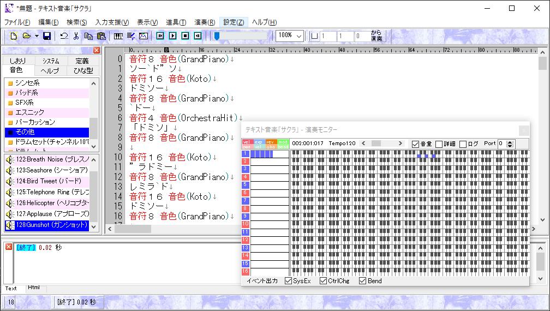
Task: Open the 設定 menu
Action: (234, 22)
